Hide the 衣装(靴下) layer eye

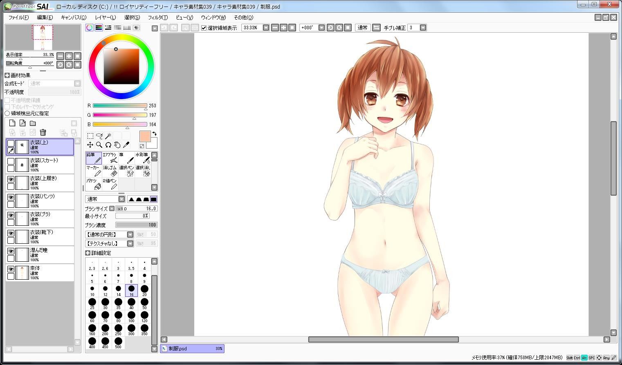[x=11, y=233]
